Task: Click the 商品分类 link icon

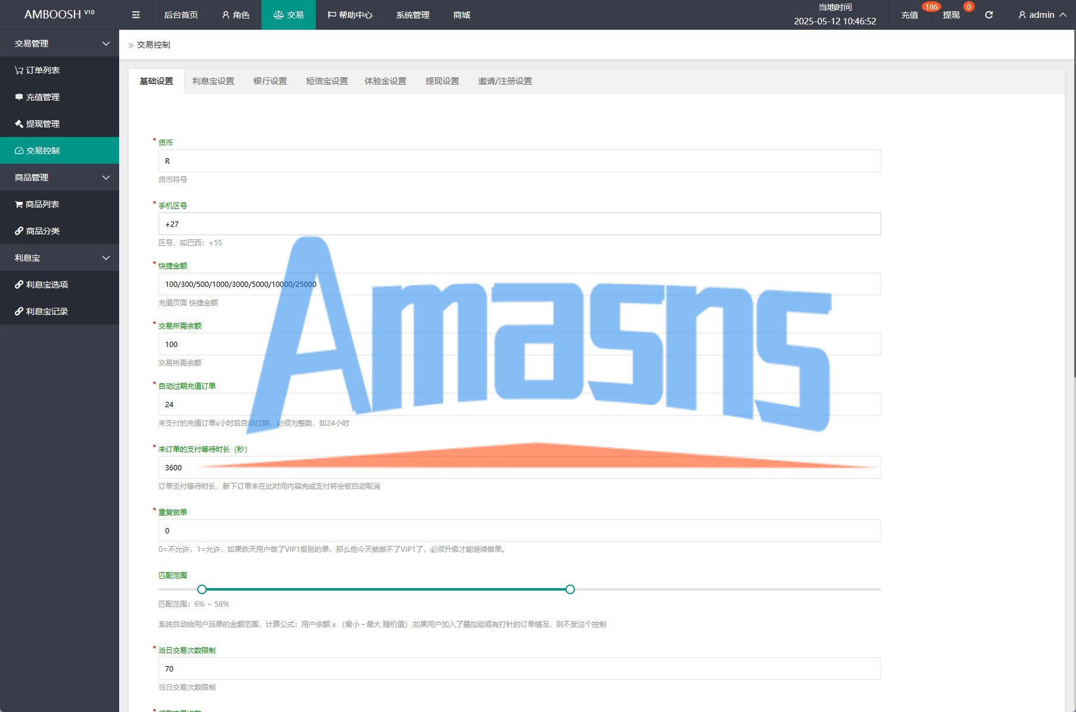Action: 19,231
